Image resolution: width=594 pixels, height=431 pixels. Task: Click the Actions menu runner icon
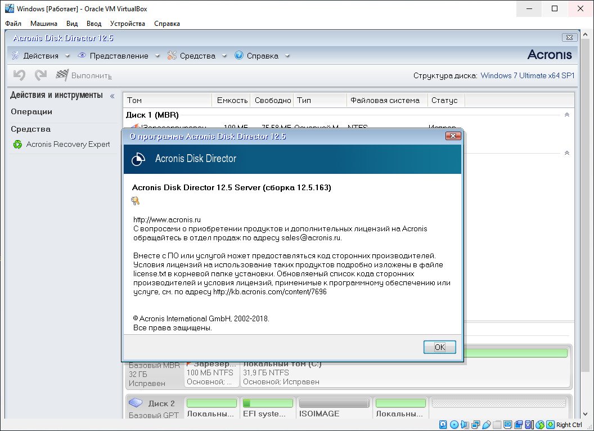coord(16,56)
